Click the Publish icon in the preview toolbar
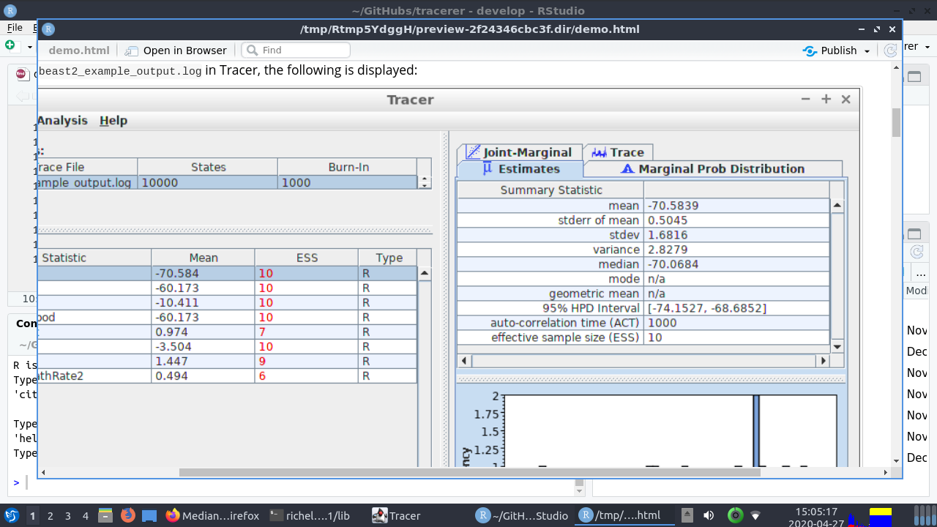This screenshot has width=937, height=527. pyautogui.click(x=809, y=50)
